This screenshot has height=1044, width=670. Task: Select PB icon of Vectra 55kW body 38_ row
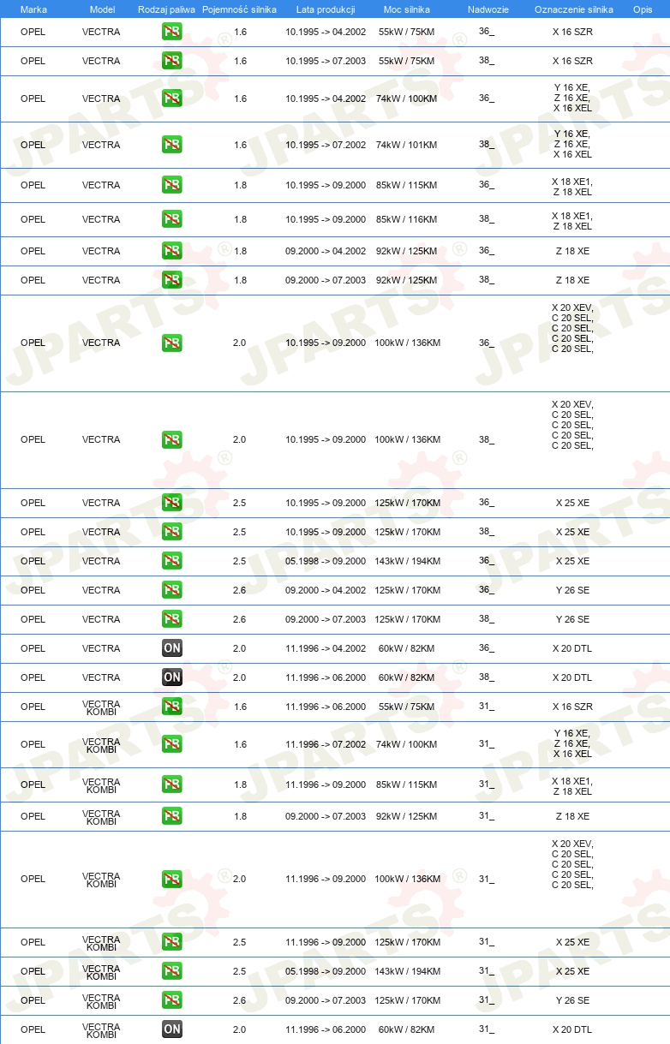pos(171,61)
